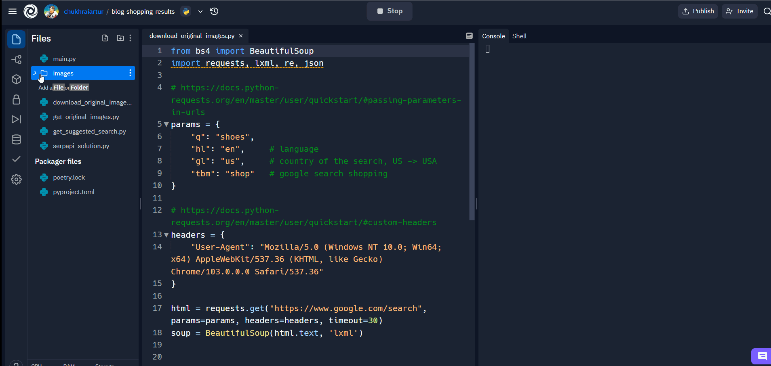Open serpapi_solution.py file
This screenshot has height=366, width=771.
click(81, 146)
